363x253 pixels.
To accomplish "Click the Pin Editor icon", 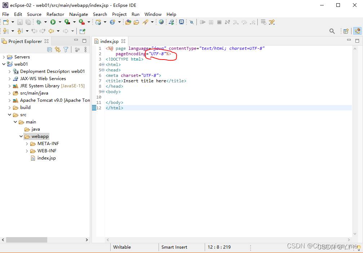I will click(82, 31).
